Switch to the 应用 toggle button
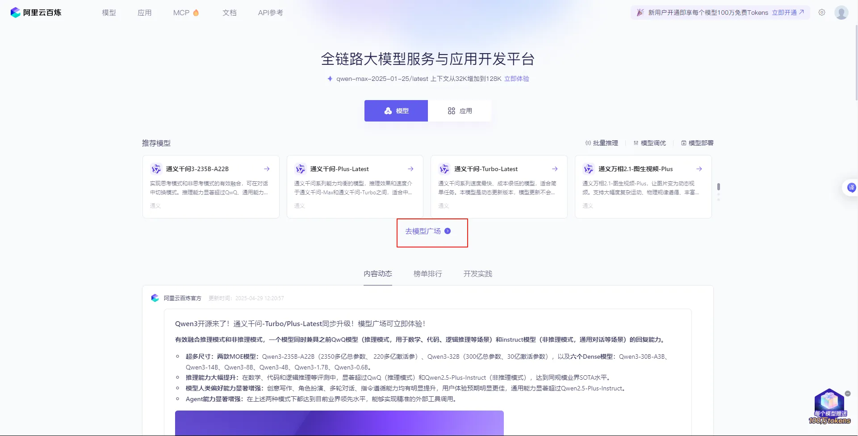The width and height of the screenshot is (858, 436). [460, 111]
